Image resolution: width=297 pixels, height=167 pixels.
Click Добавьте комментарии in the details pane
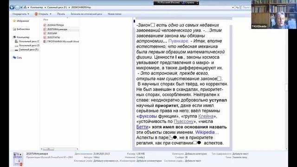click(x=149, y=161)
